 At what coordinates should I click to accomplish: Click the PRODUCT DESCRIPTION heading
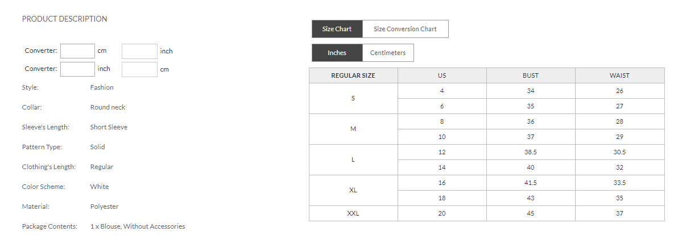(64, 19)
